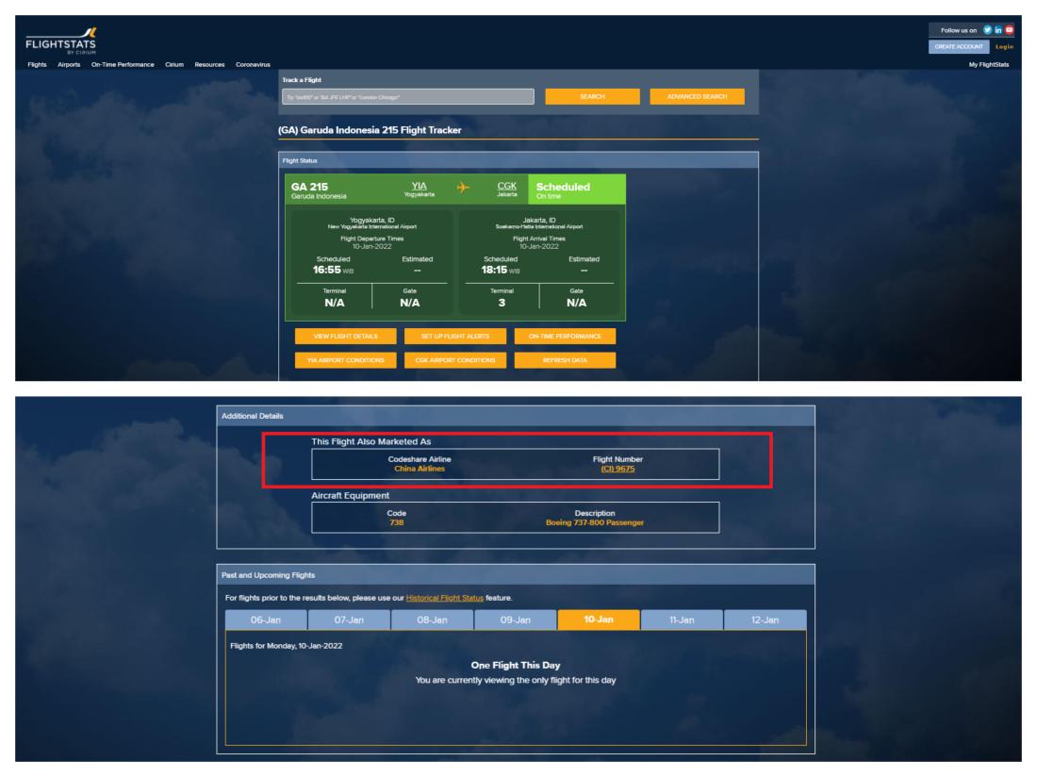Open the YouTube icon in header
The image size is (1037, 777).
1010,30
